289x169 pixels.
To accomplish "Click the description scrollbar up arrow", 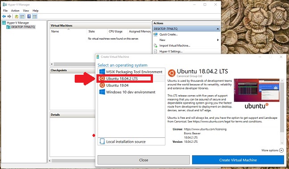I will [x=282, y=81].
